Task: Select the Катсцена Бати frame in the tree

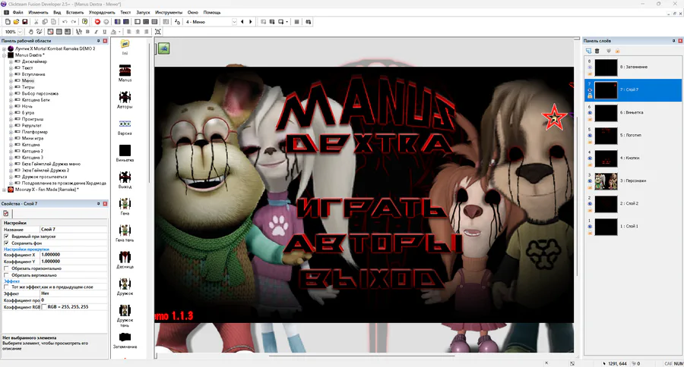Action: point(36,99)
